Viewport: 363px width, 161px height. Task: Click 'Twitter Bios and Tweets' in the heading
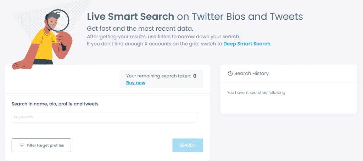pos(247,16)
